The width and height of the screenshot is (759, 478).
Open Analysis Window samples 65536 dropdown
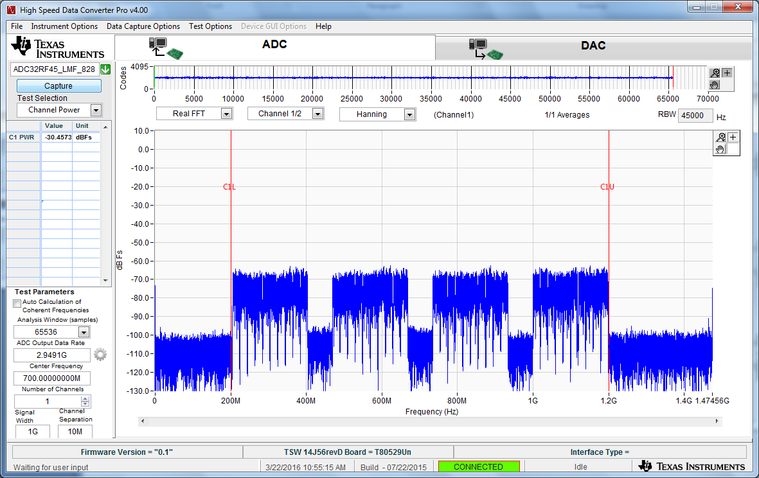(84, 332)
